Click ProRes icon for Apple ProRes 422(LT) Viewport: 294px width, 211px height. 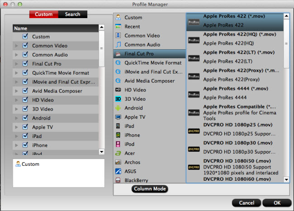(194, 58)
